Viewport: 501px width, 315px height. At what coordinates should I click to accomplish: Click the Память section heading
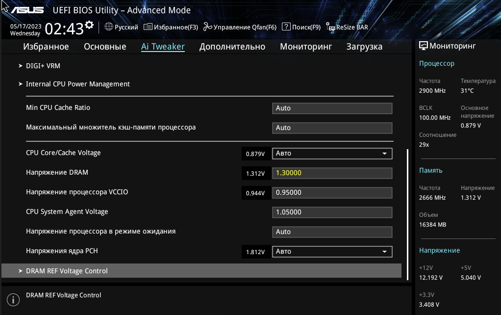431,170
